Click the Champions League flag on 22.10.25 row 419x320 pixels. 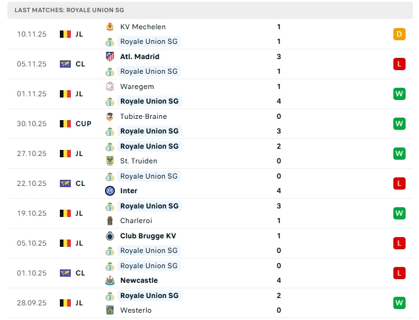(65, 183)
